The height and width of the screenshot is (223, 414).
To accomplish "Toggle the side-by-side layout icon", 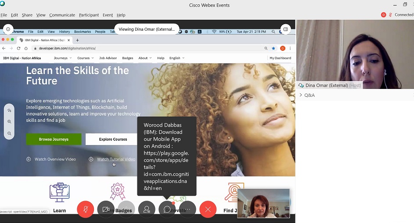I will click(x=286, y=29).
